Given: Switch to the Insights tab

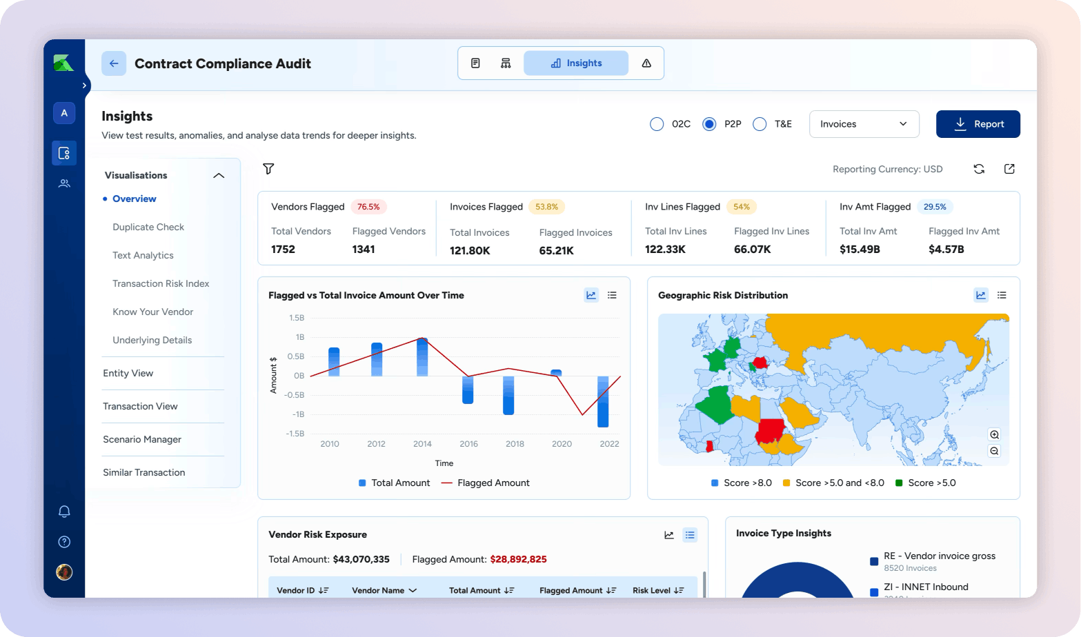Looking at the screenshot, I should (576, 63).
